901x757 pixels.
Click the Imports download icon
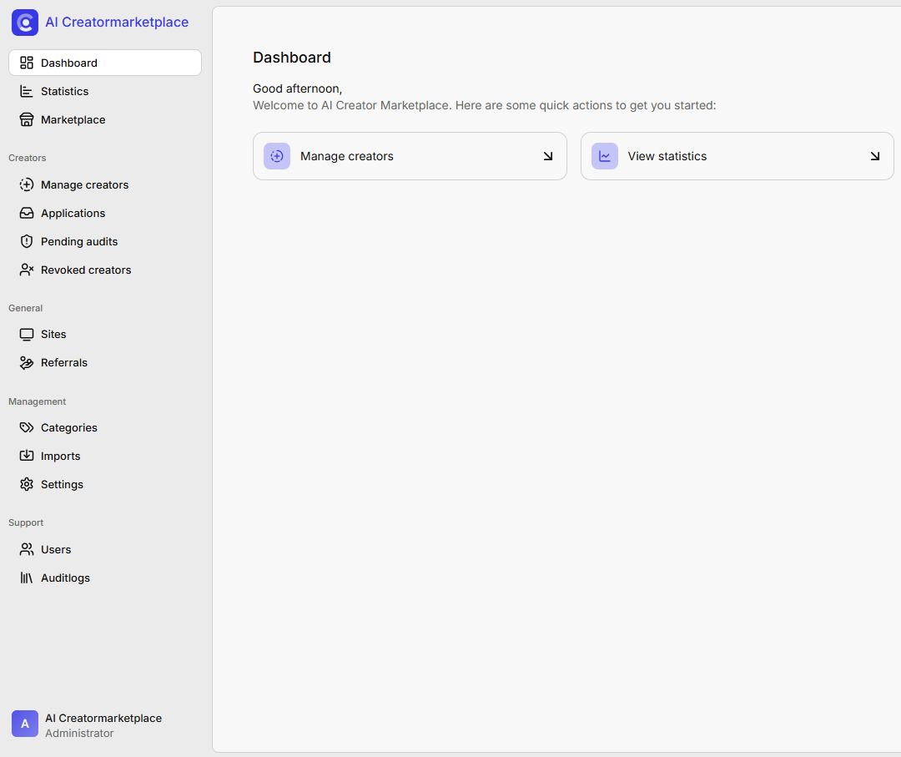pos(26,456)
